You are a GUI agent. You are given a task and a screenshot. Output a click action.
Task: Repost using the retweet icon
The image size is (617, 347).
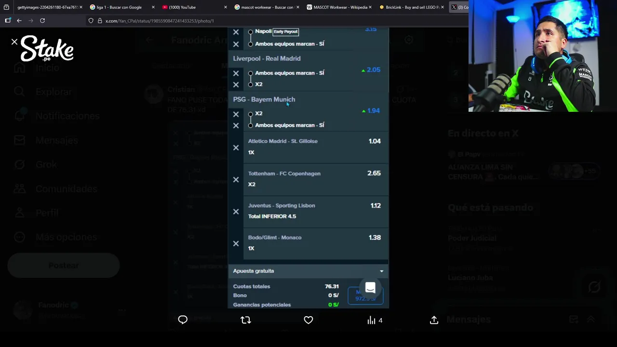point(246,320)
